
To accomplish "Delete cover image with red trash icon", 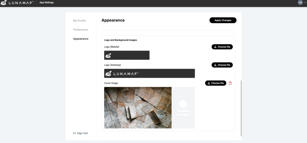I will pos(230,83).
